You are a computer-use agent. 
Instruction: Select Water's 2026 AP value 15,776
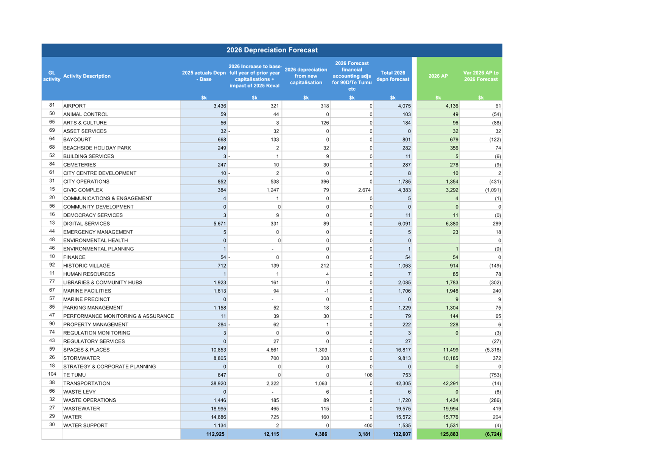coord(450,417)
